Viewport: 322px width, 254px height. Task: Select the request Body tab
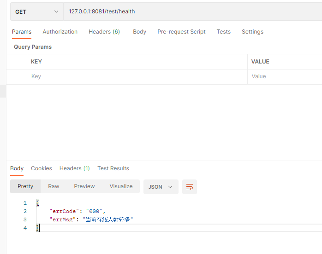tap(139, 32)
